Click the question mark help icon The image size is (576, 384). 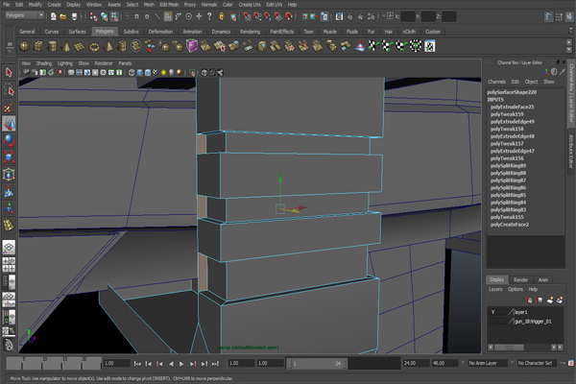pyautogui.click(x=209, y=16)
